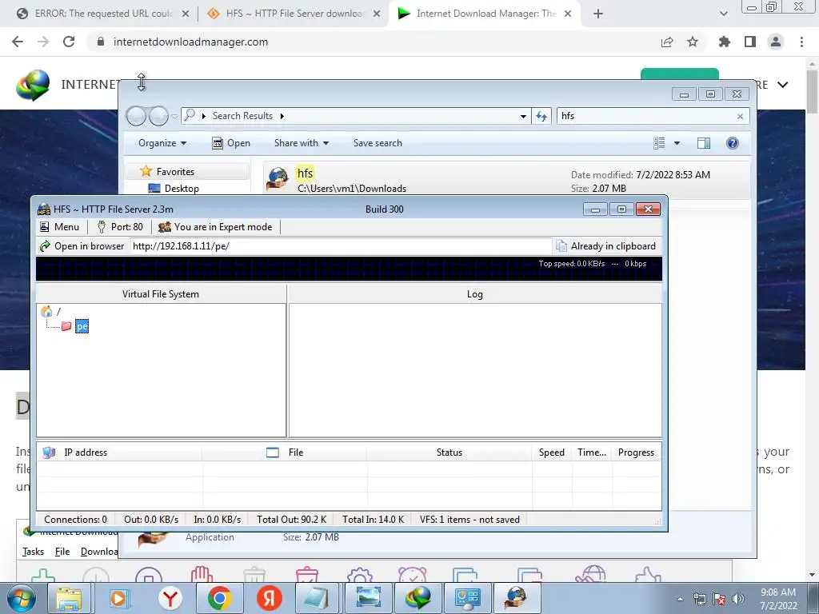Click the change view icon in Explorer
This screenshot has height=614, width=819.
click(659, 143)
